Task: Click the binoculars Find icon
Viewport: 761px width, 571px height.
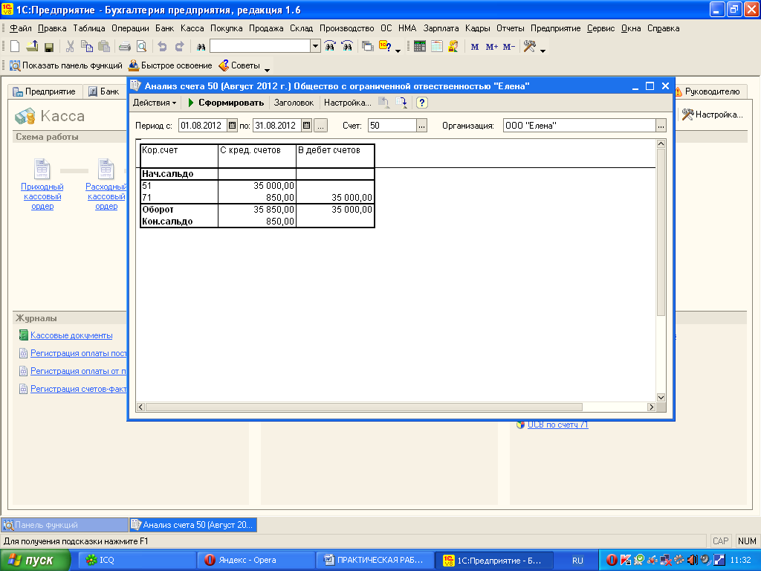Action: pyautogui.click(x=201, y=47)
